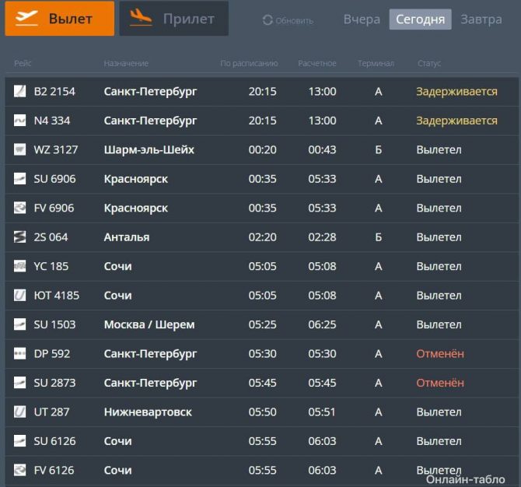Show yesterday's flights with Вчера
The height and width of the screenshot is (487, 521).
click(362, 19)
